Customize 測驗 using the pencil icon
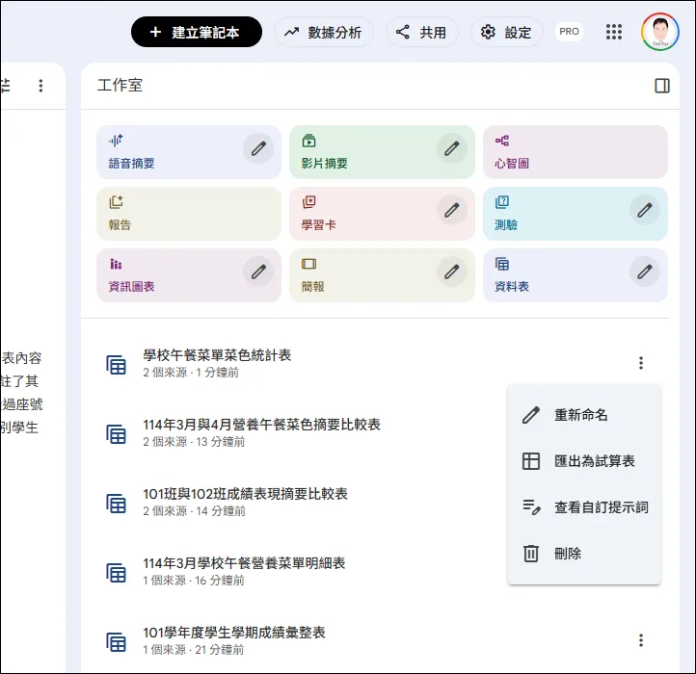This screenshot has width=696, height=674. pos(645,210)
